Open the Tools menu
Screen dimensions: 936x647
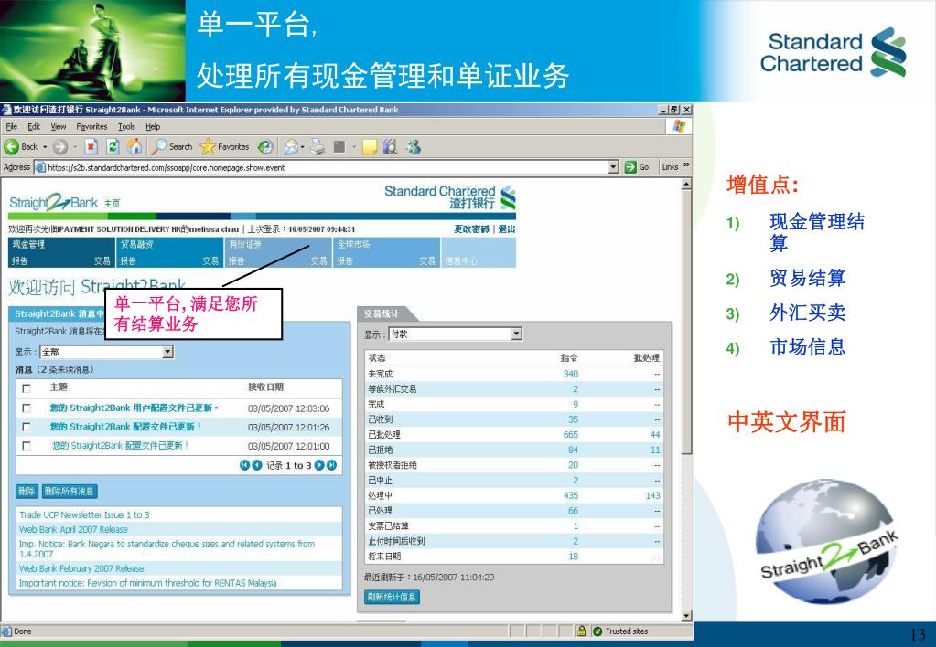[126, 126]
